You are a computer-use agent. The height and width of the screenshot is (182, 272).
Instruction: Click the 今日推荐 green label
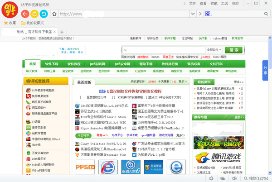(x=83, y=135)
